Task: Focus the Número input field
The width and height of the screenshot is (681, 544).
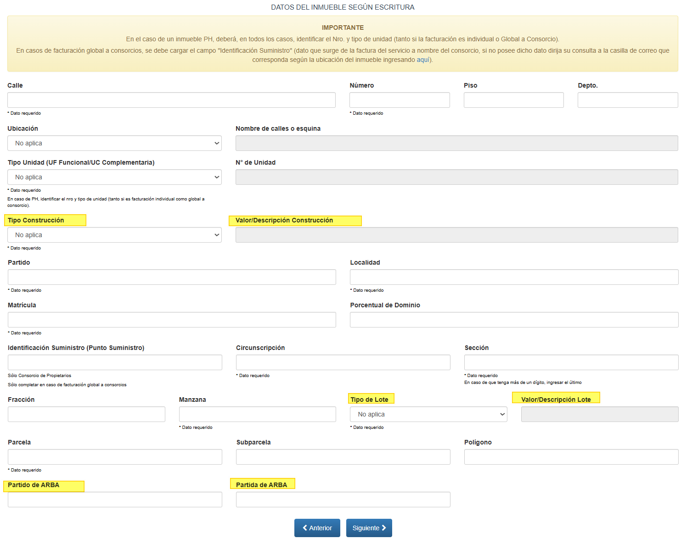Action: (400, 100)
